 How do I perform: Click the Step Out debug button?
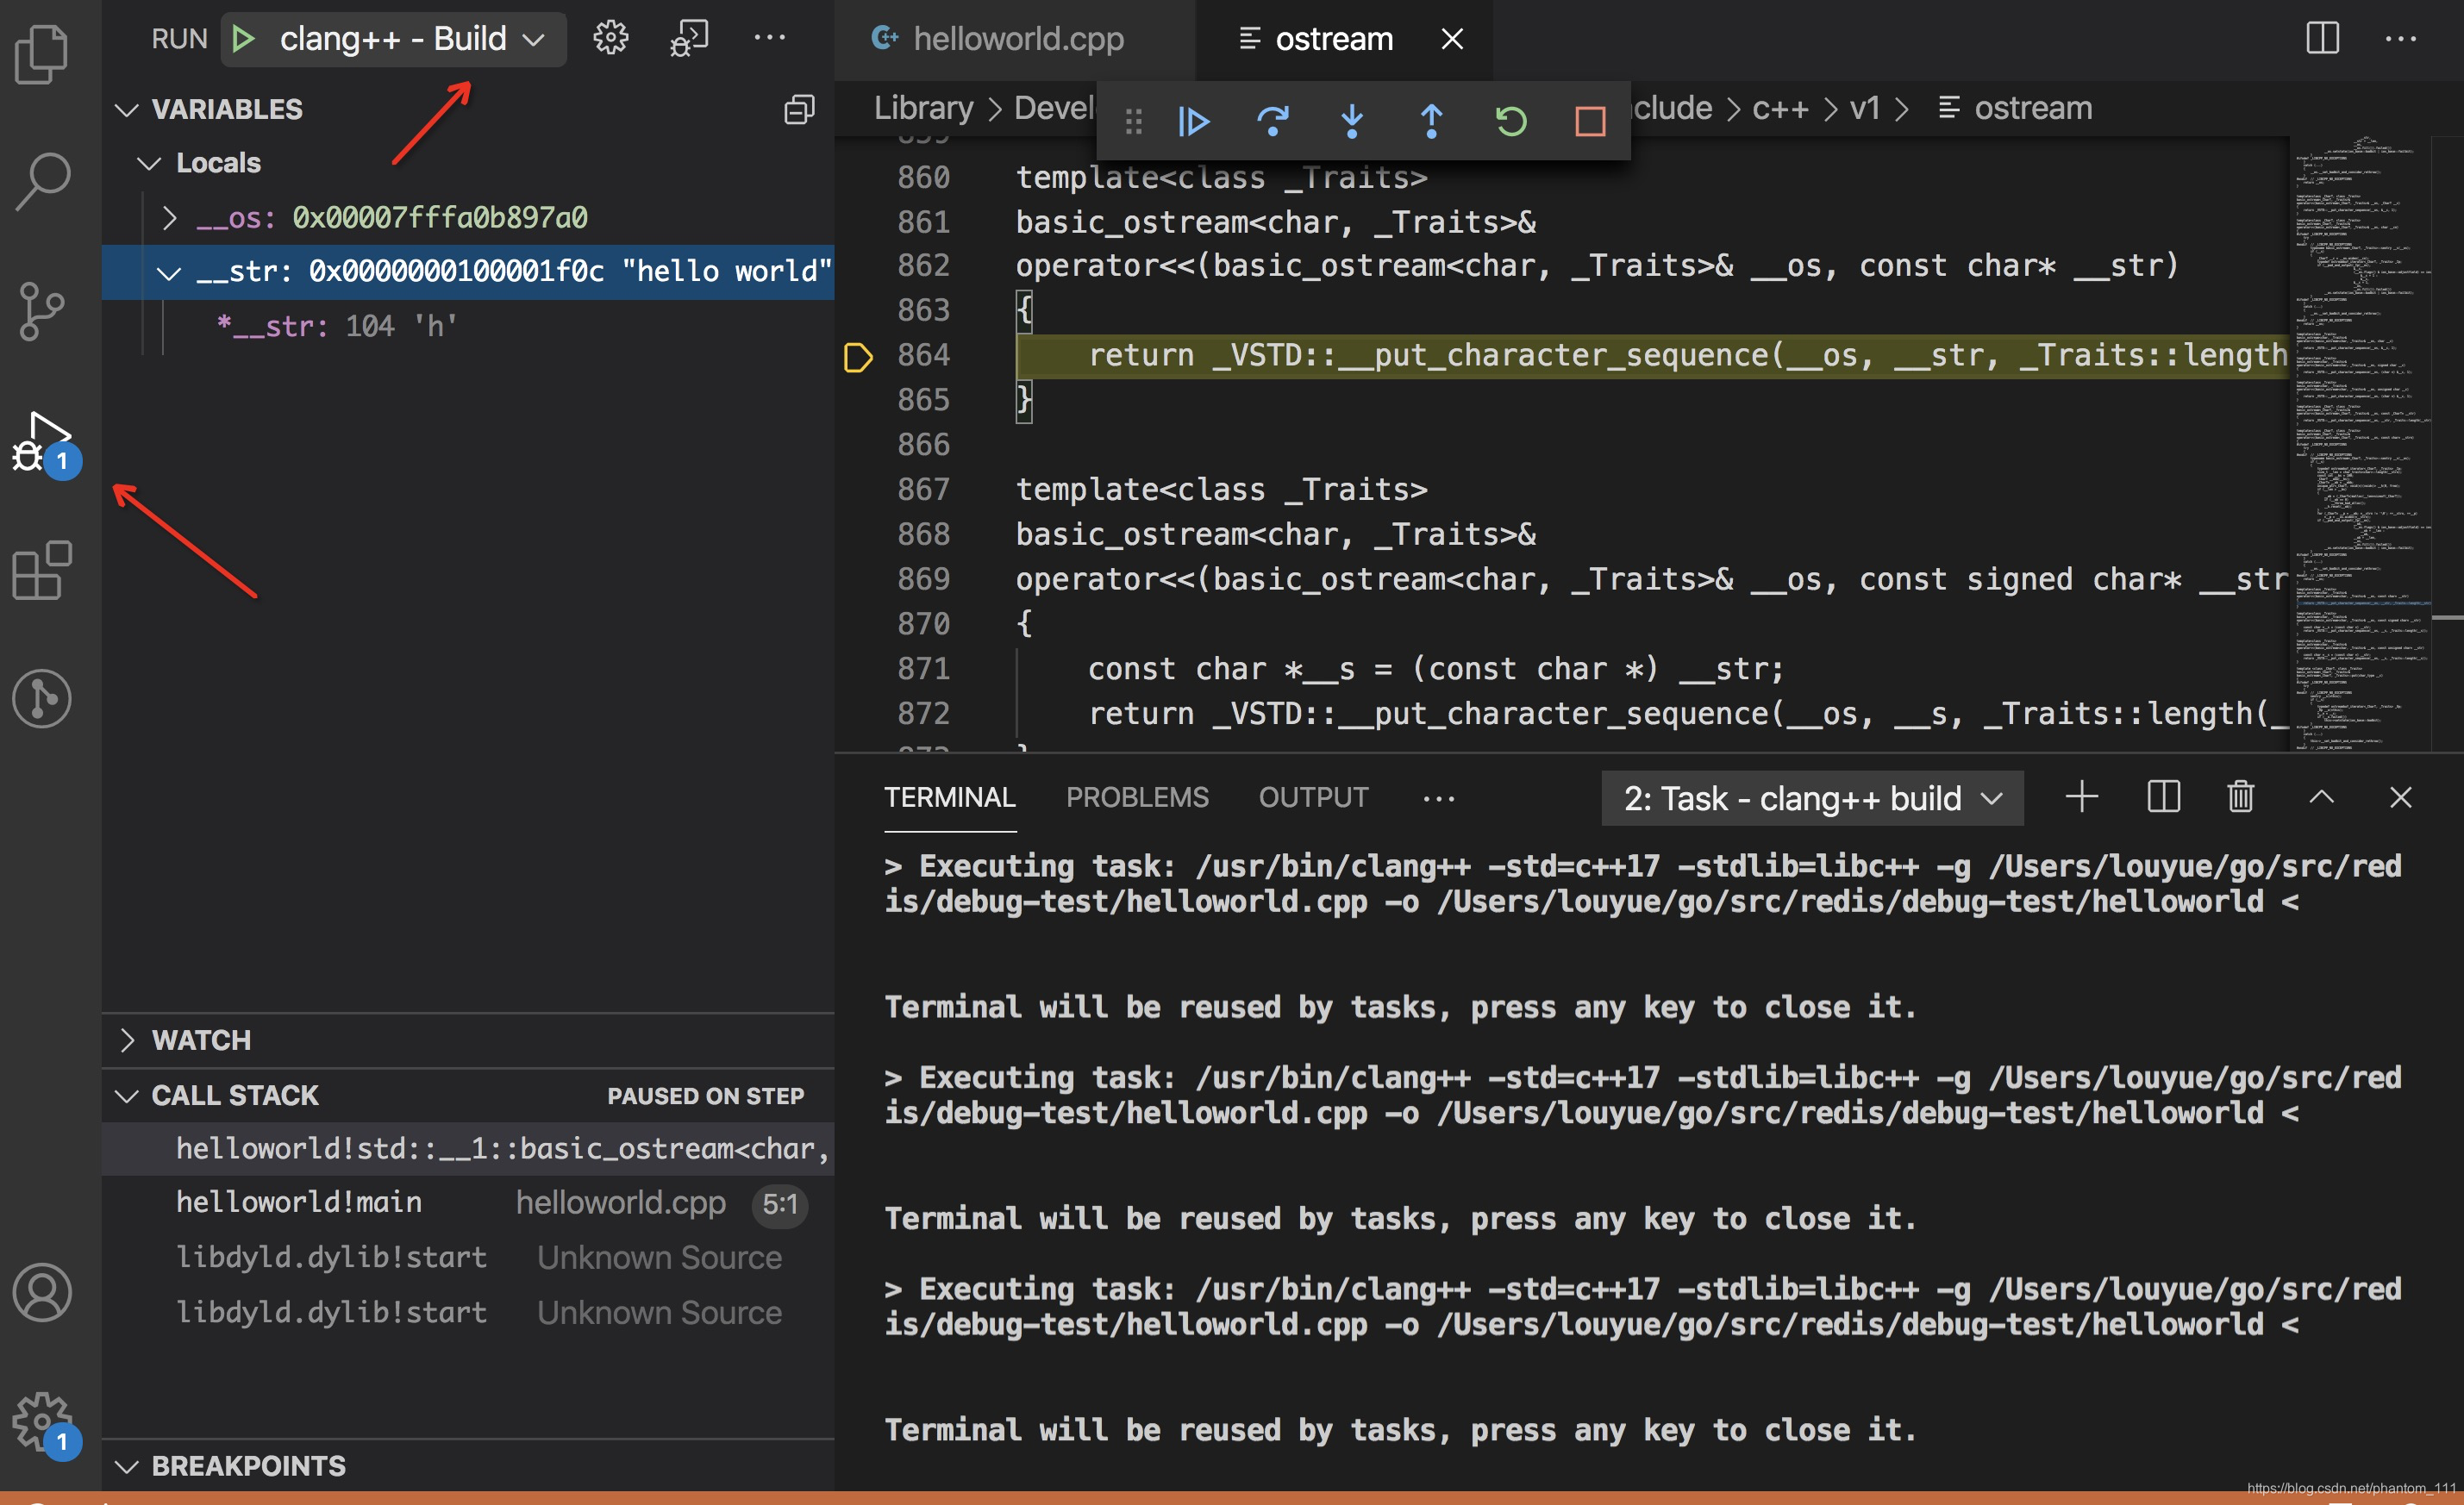[1431, 120]
